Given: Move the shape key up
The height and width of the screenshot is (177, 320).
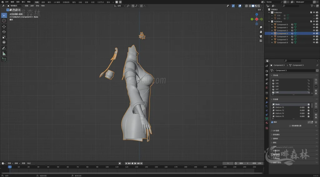Looking at the screenshot, I should coord(316,114).
